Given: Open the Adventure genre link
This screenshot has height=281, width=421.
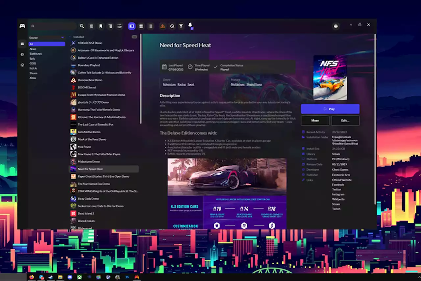Looking at the screenshot, I should coord(169,84).
